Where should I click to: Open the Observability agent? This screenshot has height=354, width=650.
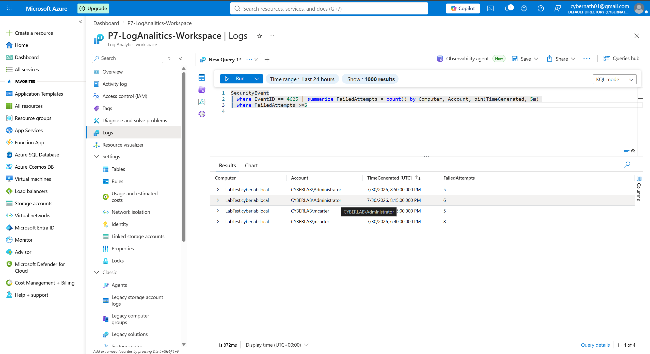[x=463, y=59]
